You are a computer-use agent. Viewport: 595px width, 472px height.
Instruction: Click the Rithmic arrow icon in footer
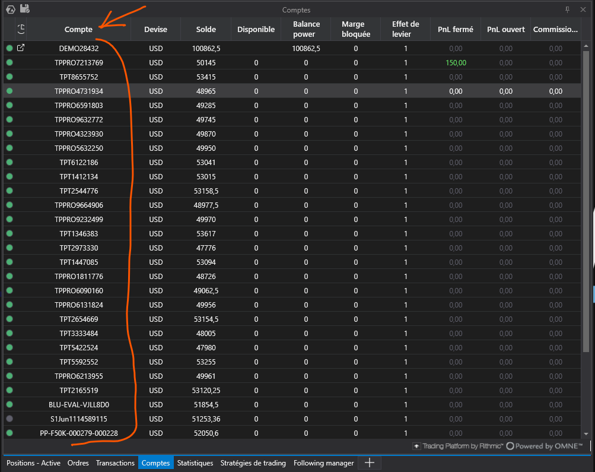416,446
